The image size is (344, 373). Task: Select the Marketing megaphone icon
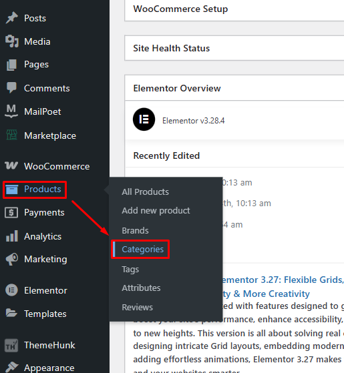(x=12, y=260)
